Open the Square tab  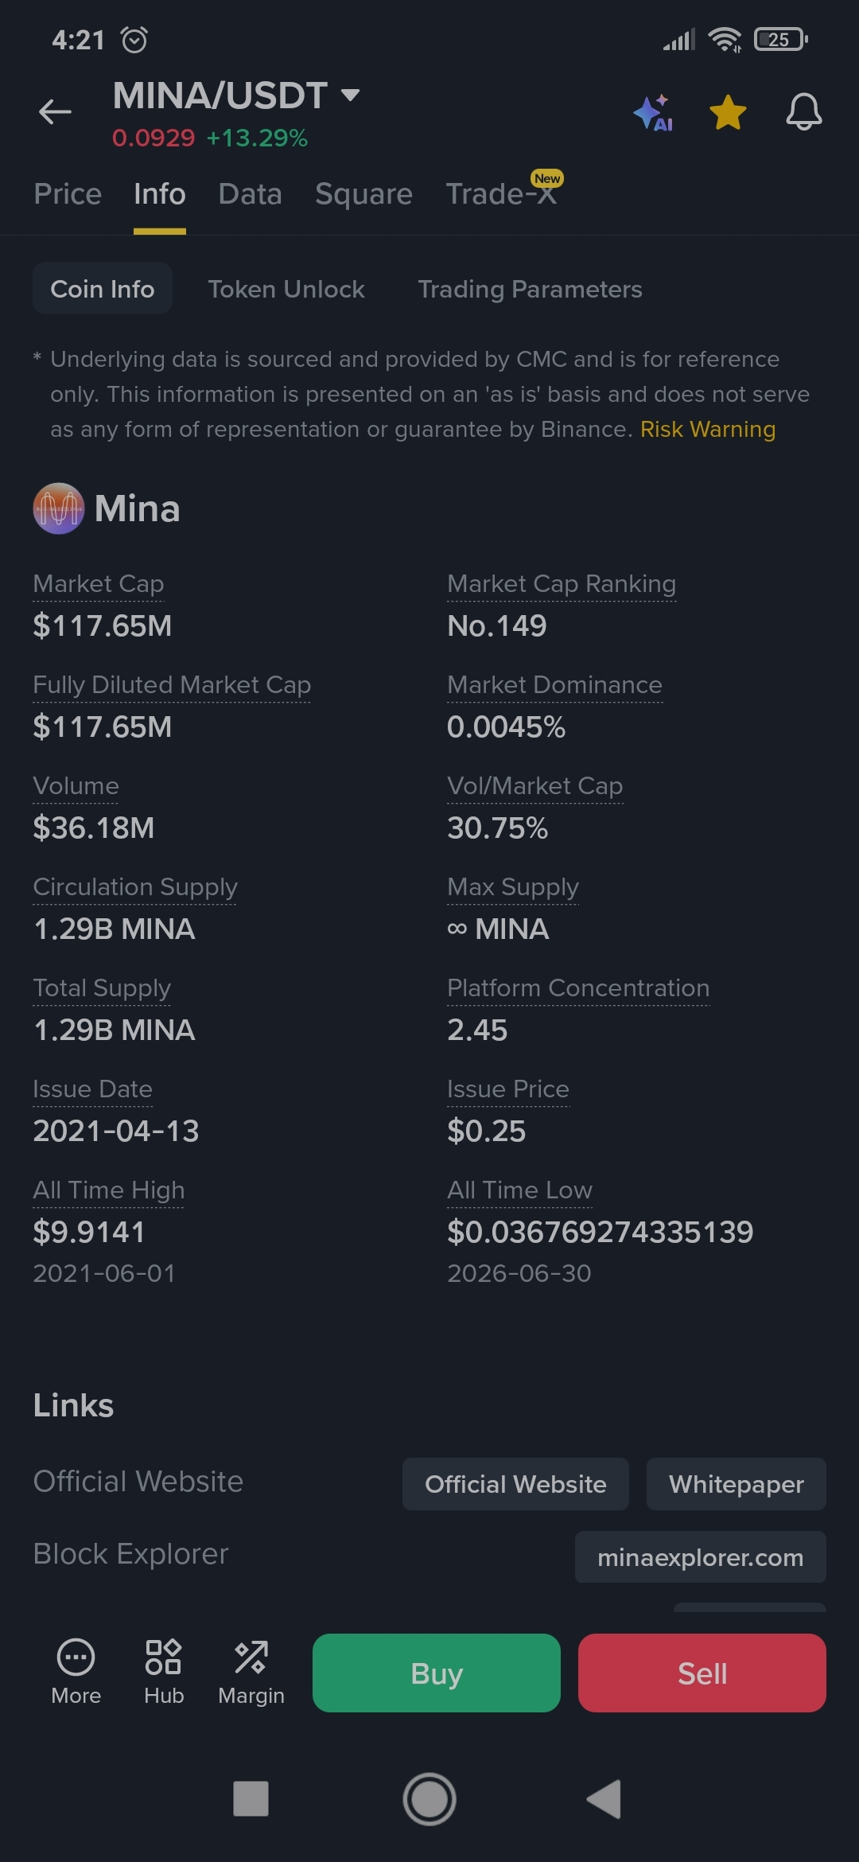[363, 194]
